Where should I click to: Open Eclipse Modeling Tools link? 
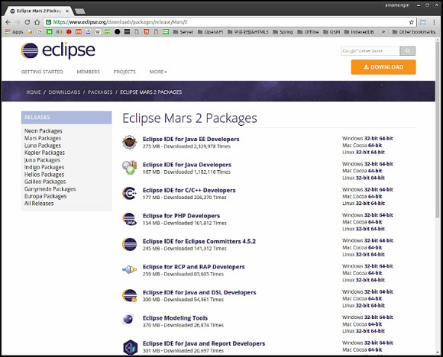[175, 318]
